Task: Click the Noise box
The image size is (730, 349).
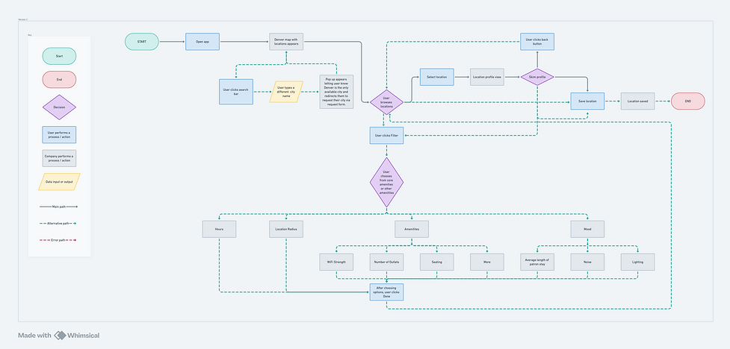Action: [587, 262]
